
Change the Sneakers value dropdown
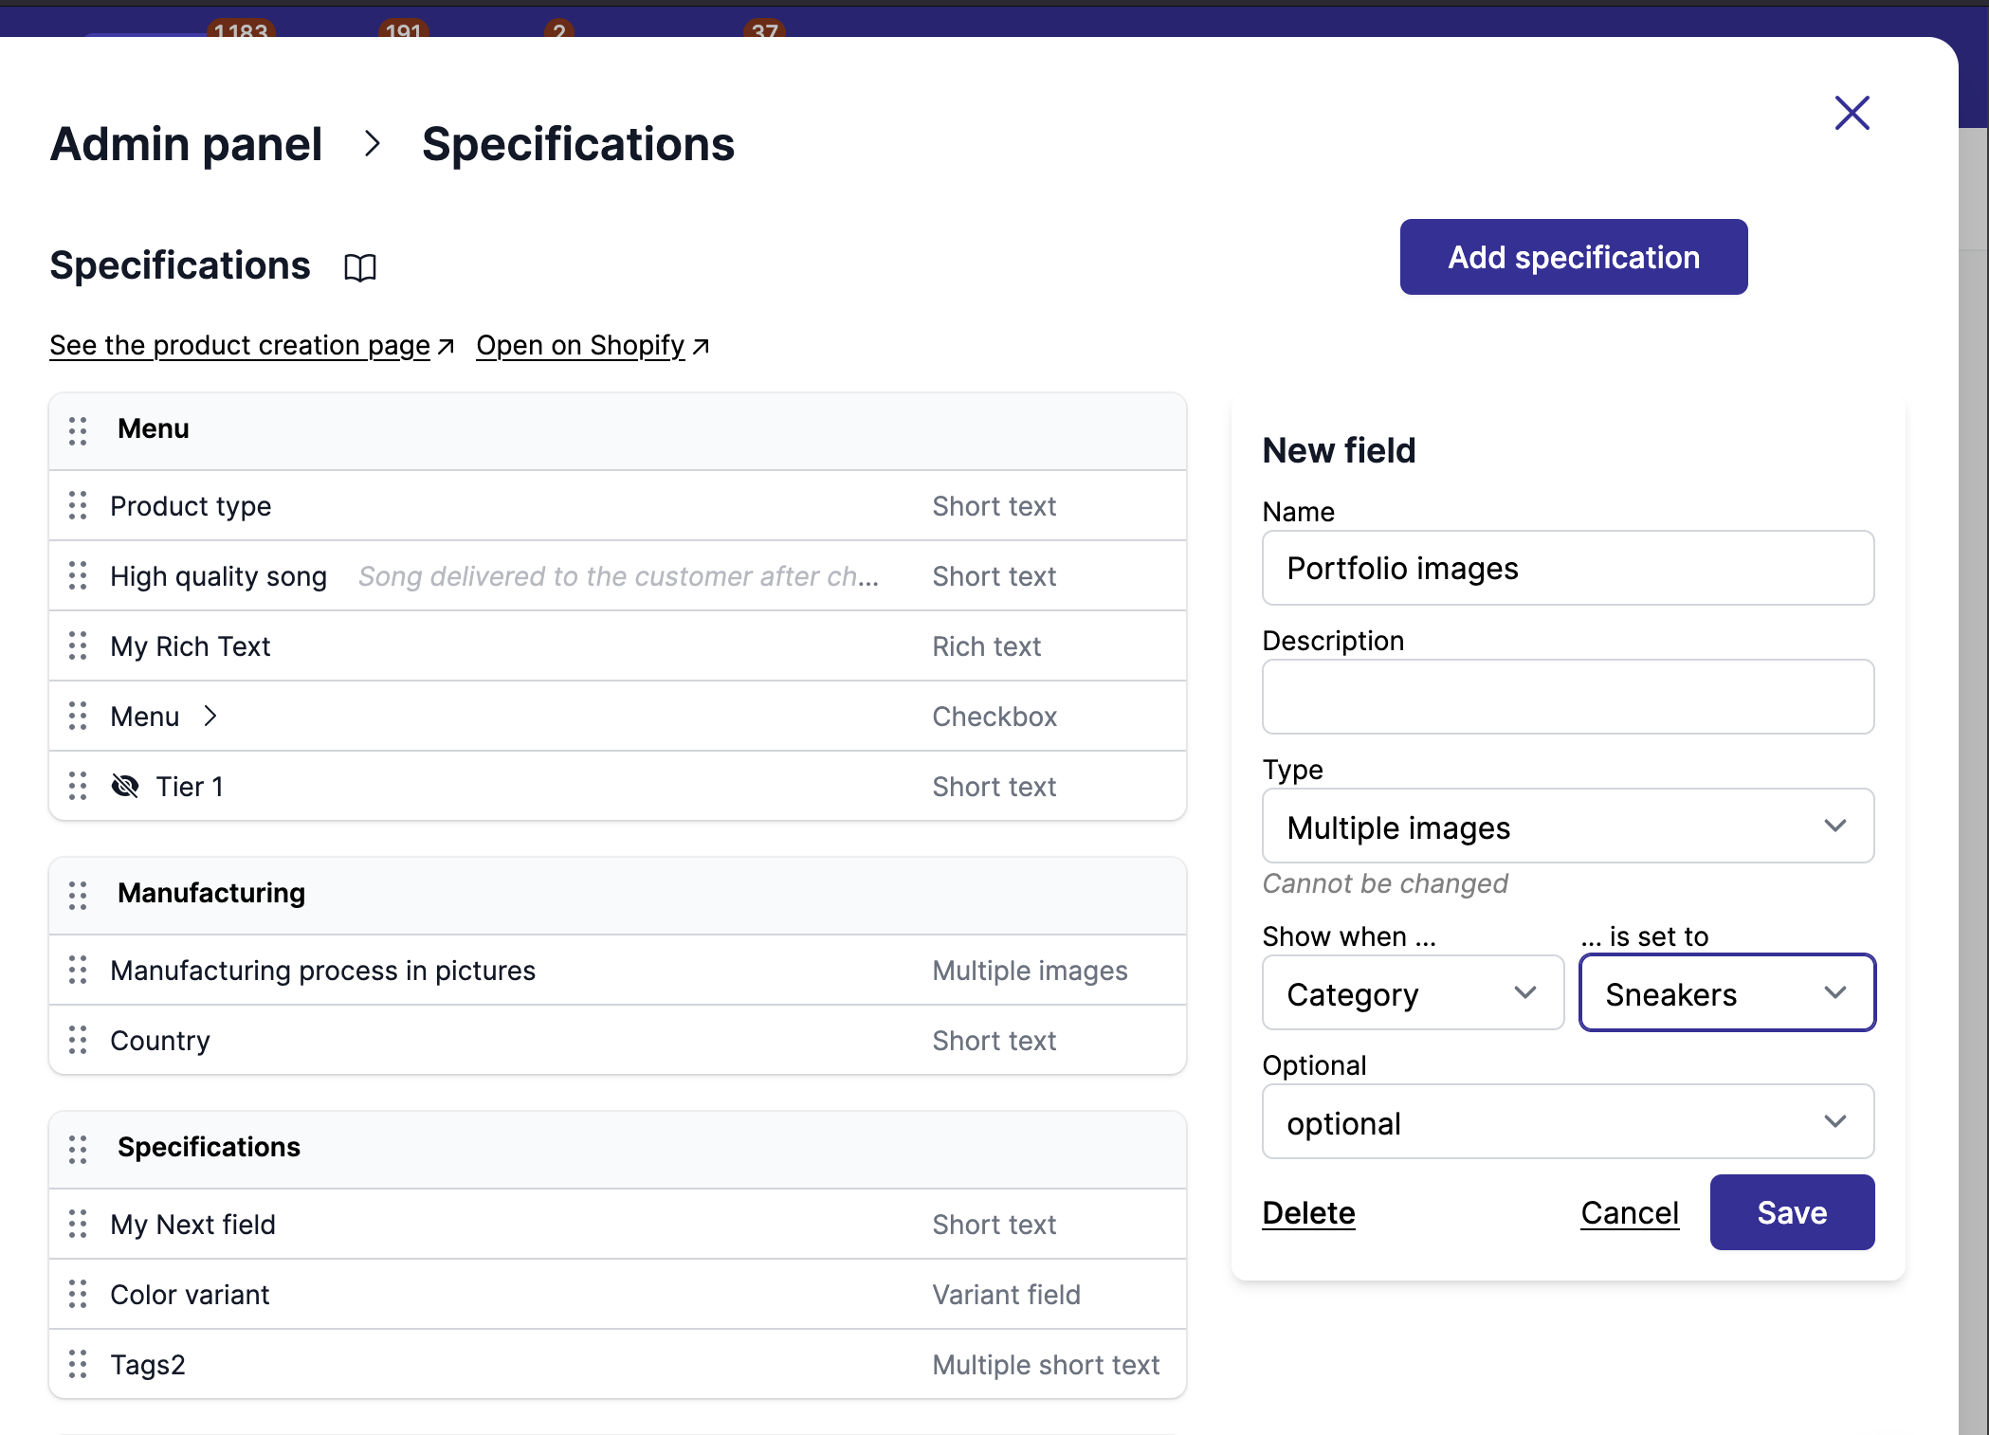coord(1726,993)
